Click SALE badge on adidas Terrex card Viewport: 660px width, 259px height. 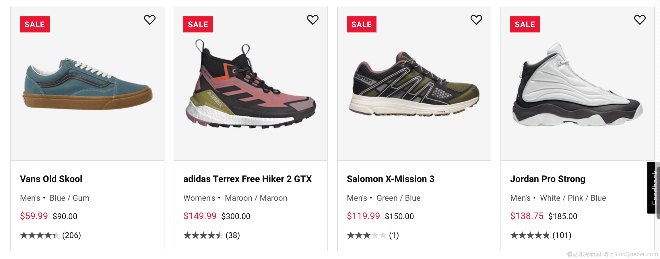pyautogui.click(x=198, y=24)
